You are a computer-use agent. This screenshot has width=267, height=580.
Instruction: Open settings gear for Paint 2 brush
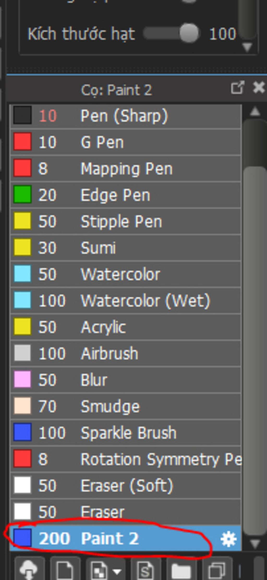tap(228, 539)
